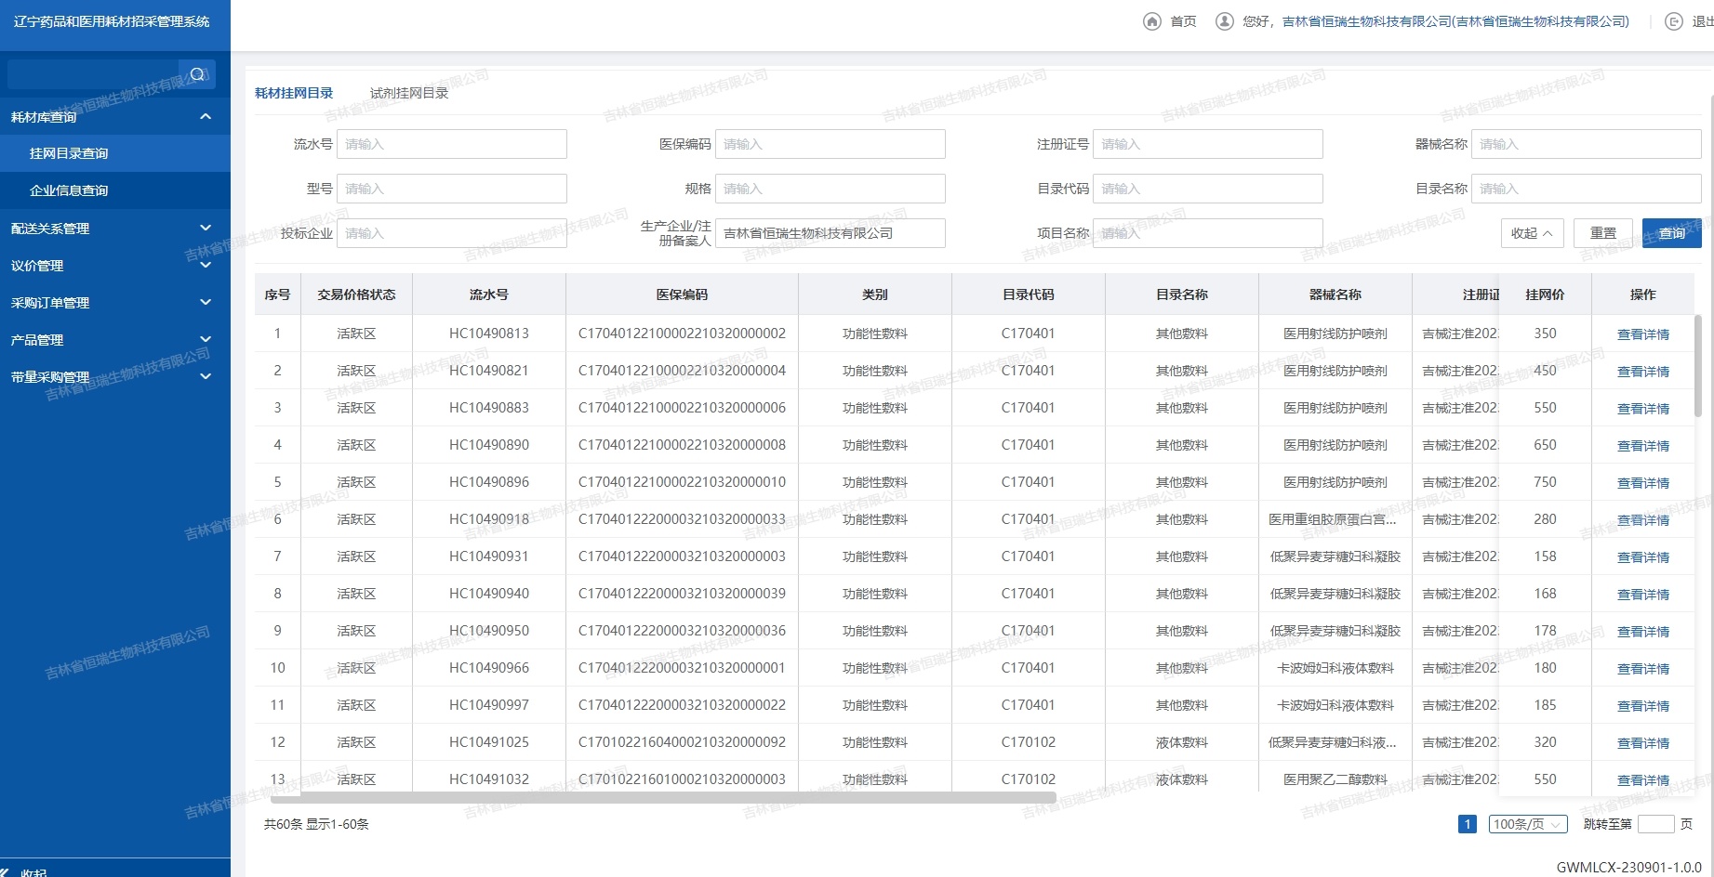Viewport: 1714px width, 877px height.
Task: Click the 查询 search button
Action: [1671, 233]
